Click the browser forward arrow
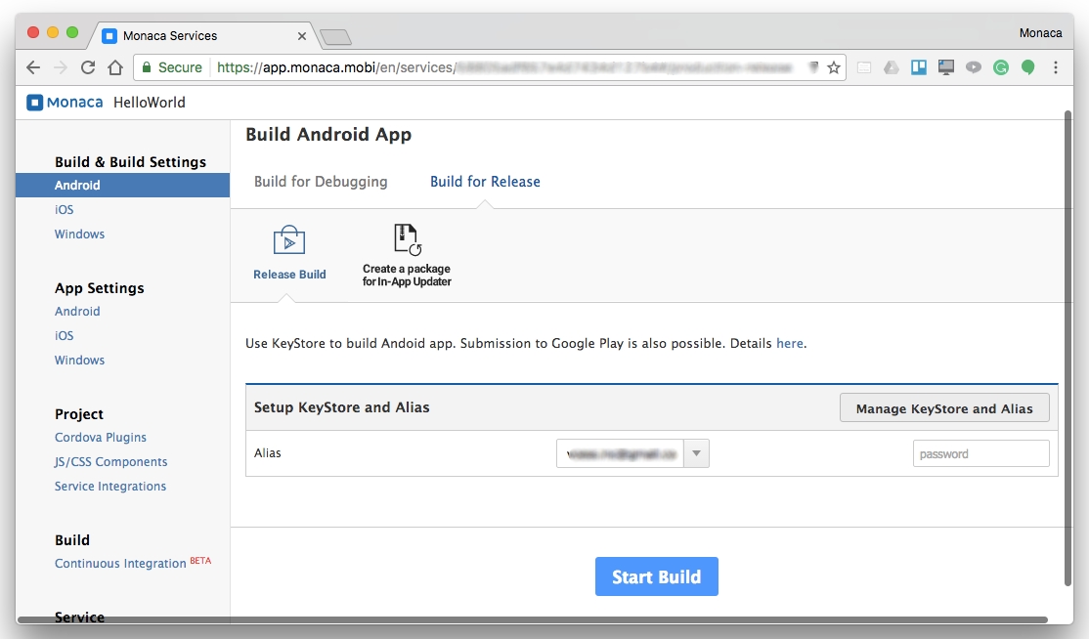Image resolution: width=1089 pixels, height=639 pixels. point(61,67)
